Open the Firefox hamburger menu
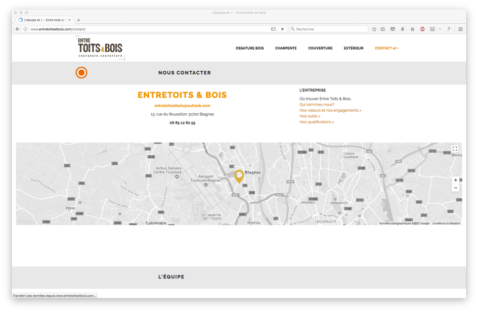The height and width of the screenshot is (312, 478). click(x=460, y=29)
